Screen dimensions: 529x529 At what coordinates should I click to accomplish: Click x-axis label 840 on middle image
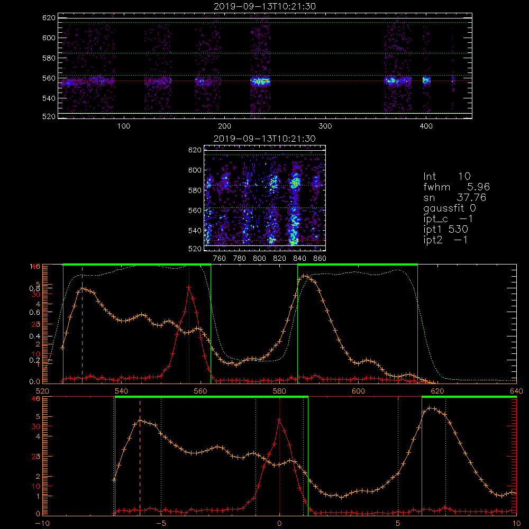pyautogui.click(x=299, y=258)
